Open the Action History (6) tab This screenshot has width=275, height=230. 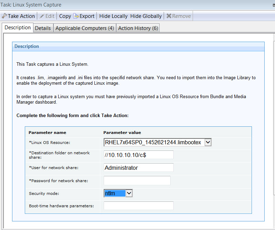(138, 28)
